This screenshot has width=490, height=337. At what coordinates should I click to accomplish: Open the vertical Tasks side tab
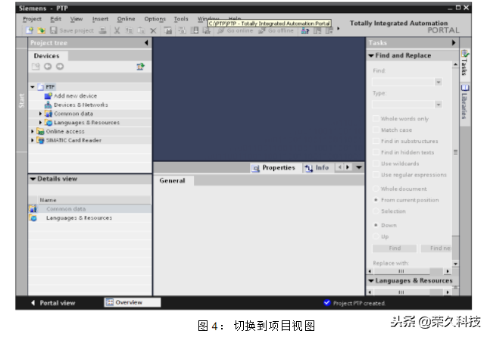click(x=465, y=63)
